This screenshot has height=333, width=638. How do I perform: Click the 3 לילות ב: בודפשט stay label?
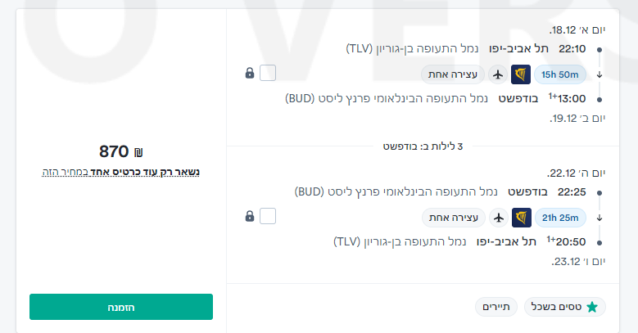tap(423, 146)
